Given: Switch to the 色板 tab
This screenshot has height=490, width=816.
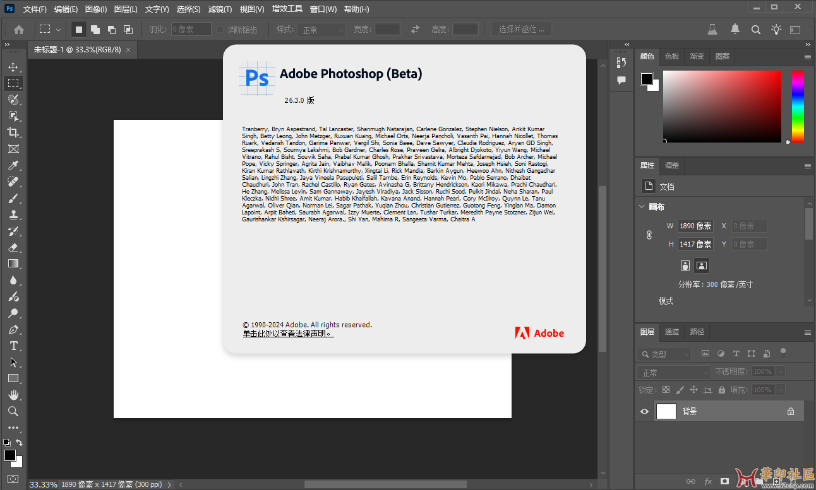Looking at the screenshot, I should point(672,56).
